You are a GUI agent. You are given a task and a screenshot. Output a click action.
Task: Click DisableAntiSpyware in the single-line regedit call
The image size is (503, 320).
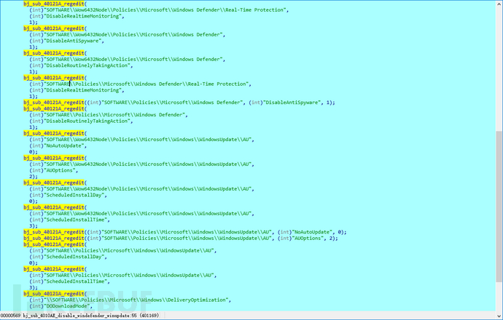point(292,103)
